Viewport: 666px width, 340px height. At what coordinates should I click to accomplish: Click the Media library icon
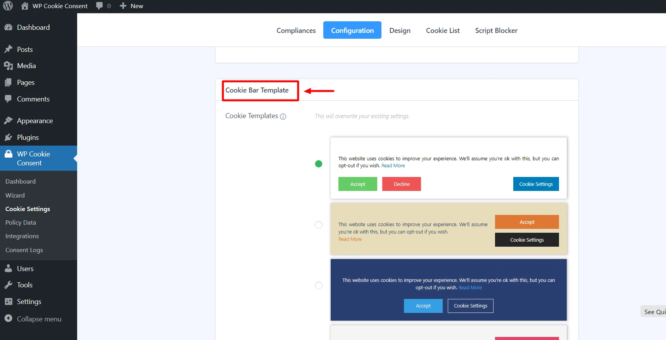(8, 66)
